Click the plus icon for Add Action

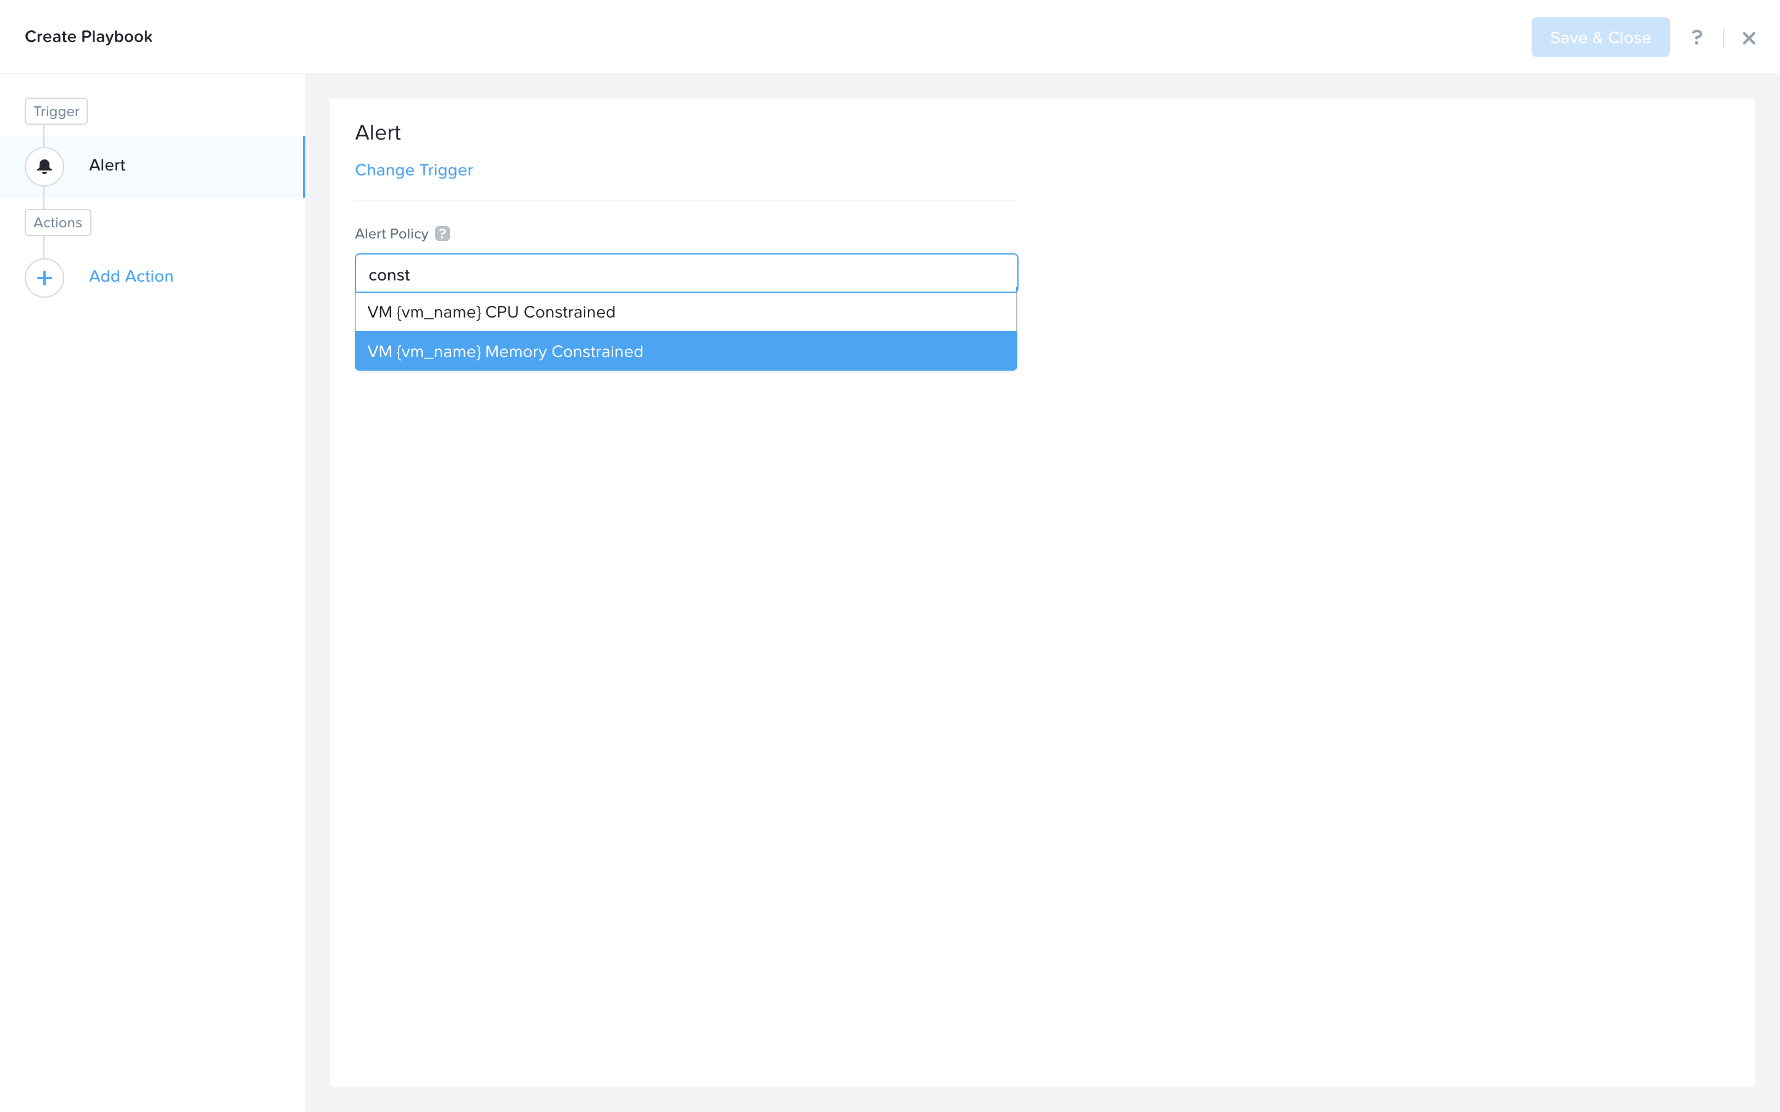tap(44, 278)
